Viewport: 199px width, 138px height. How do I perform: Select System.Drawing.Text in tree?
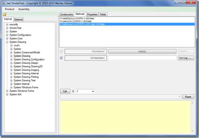(x=24, y=80)
